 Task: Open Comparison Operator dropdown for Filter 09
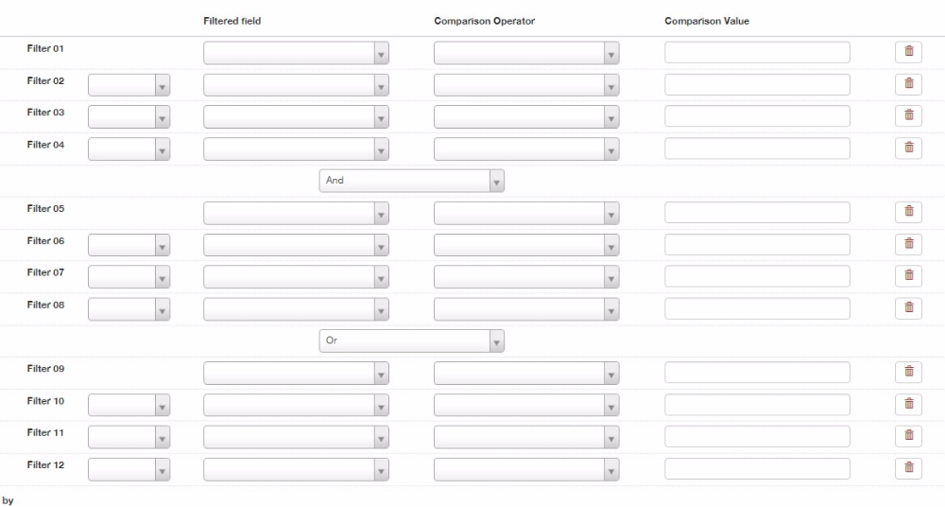[x=526, y=373]
